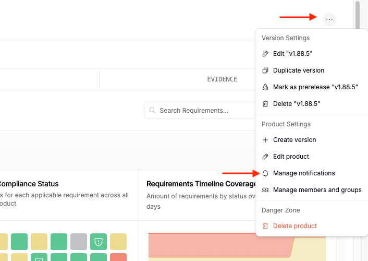Select Edit "v1.88.5" menu entry
368x261 pixels.
click(311, 54)
